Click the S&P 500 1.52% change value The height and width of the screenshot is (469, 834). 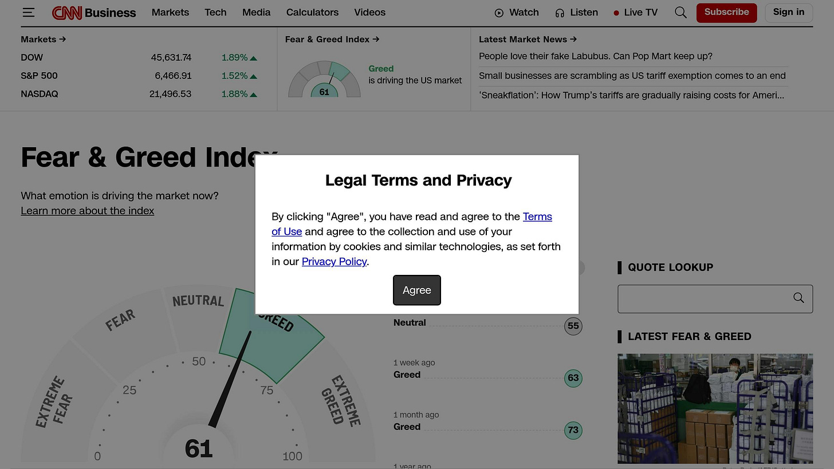pos(239,76)
